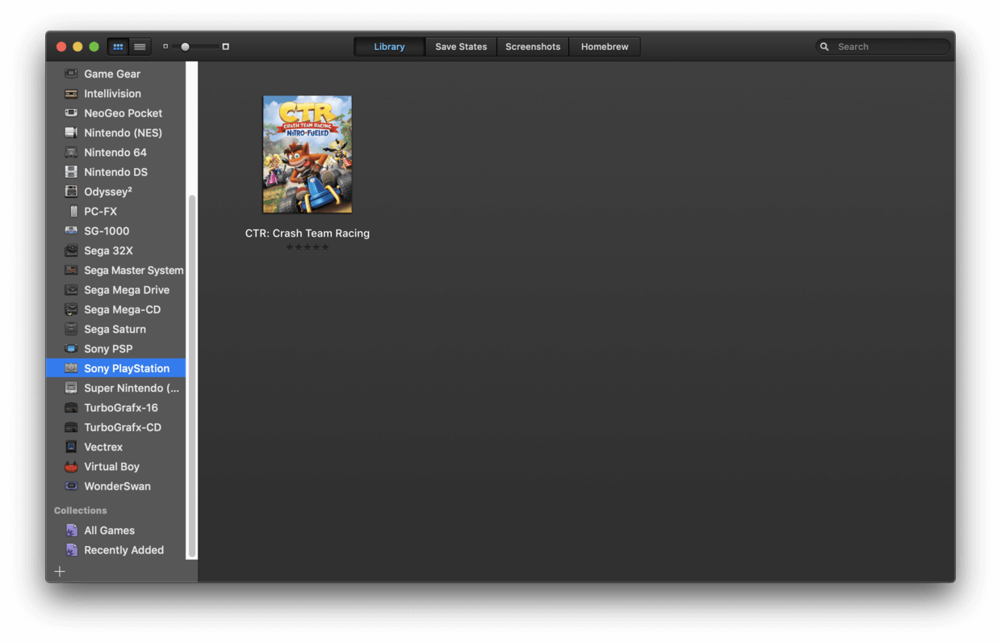
Task: Select Nintendo DS label in the sidebar
Action: 116,172
